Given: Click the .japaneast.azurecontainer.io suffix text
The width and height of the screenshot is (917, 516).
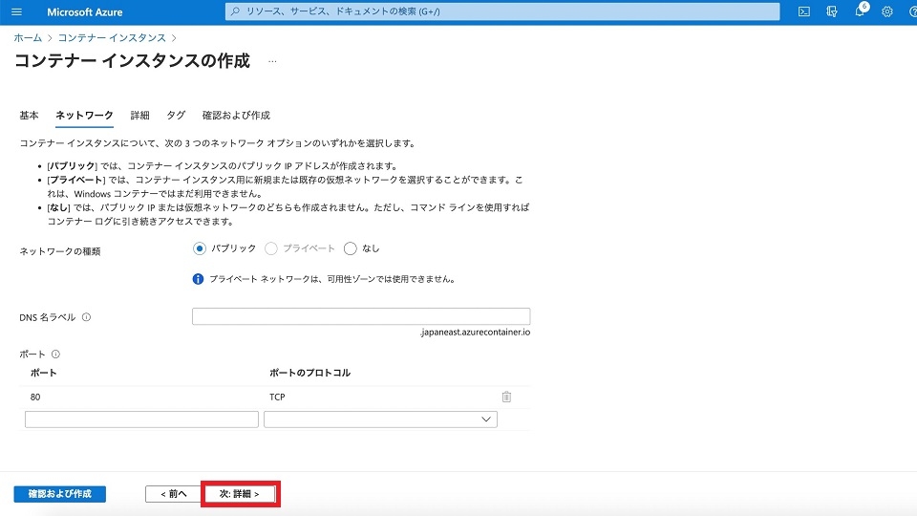Looking at the screenshot, I should point(475,333).
